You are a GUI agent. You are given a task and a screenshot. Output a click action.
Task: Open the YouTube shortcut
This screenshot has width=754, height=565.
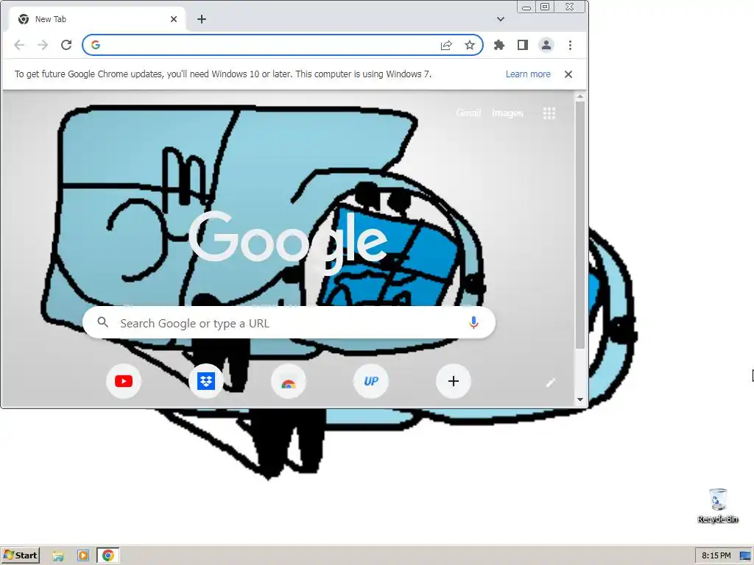pos(124,381)
